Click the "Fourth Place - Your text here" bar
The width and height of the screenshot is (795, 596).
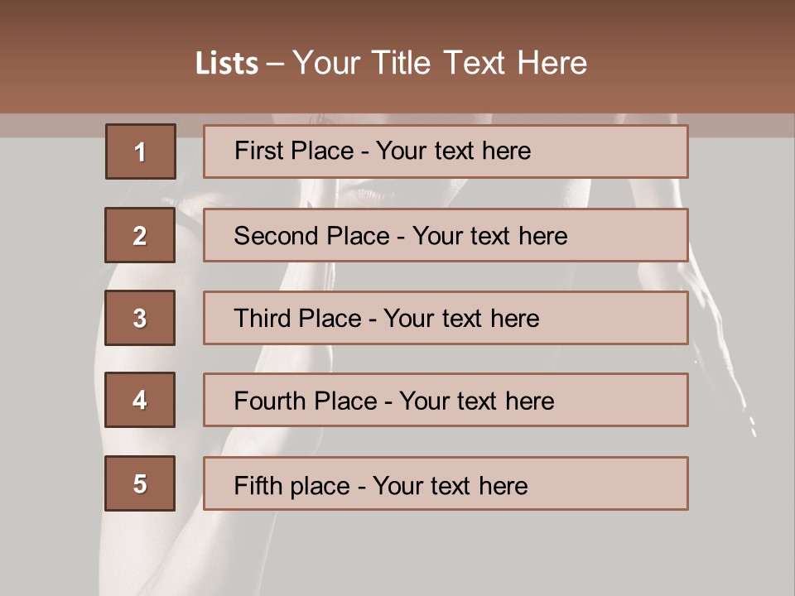[446, 400]
